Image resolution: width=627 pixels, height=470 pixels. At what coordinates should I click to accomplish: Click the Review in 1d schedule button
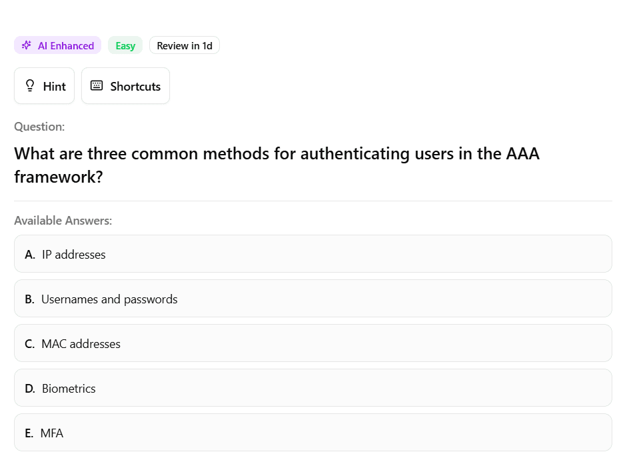pyautogui.click(x=185, y=45)
